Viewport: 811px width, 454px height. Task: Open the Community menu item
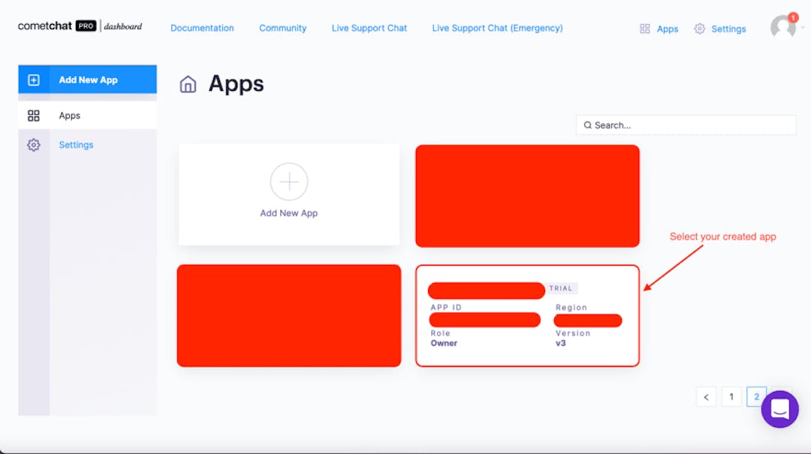tap(282, 28)
